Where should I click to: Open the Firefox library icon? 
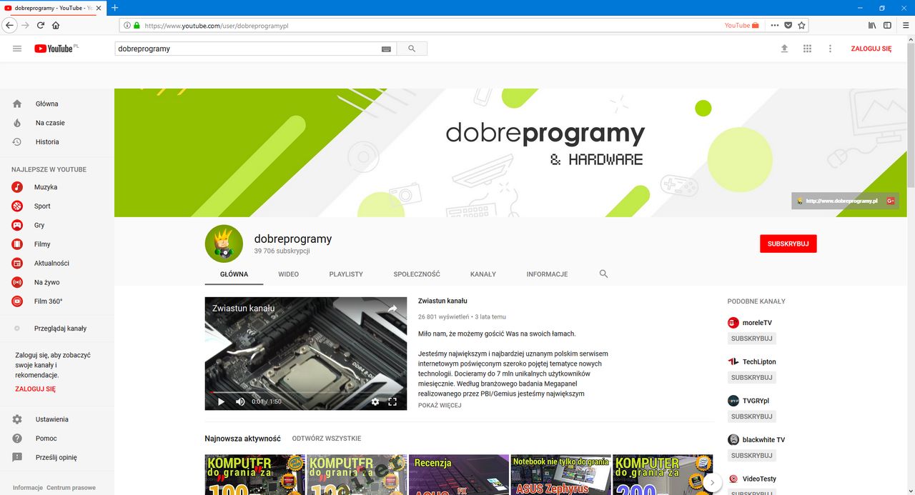pyautogui.click(x=872, y=25)
